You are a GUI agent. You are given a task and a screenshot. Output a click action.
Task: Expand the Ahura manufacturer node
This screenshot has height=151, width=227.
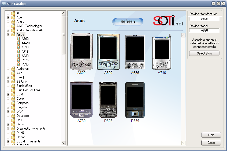[8, 22]
